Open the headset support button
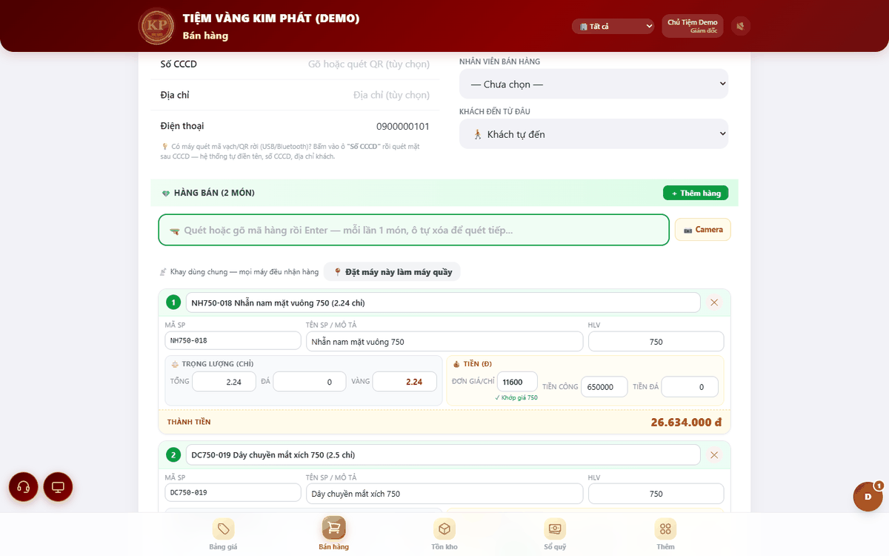The height and width of the screenshot is (556, 889). coord(24,487)
